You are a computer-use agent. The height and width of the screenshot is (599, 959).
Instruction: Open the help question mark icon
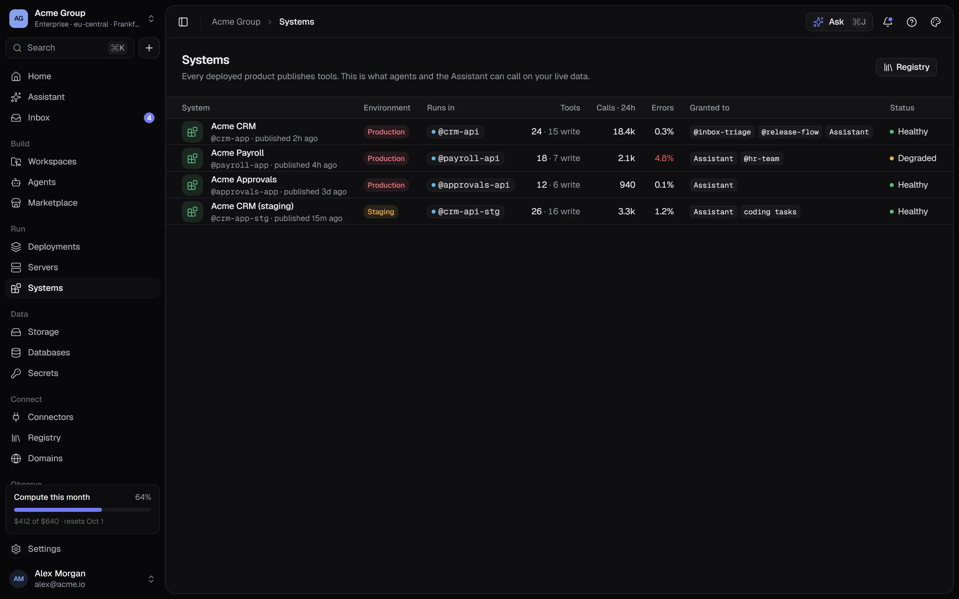[911, 22]
